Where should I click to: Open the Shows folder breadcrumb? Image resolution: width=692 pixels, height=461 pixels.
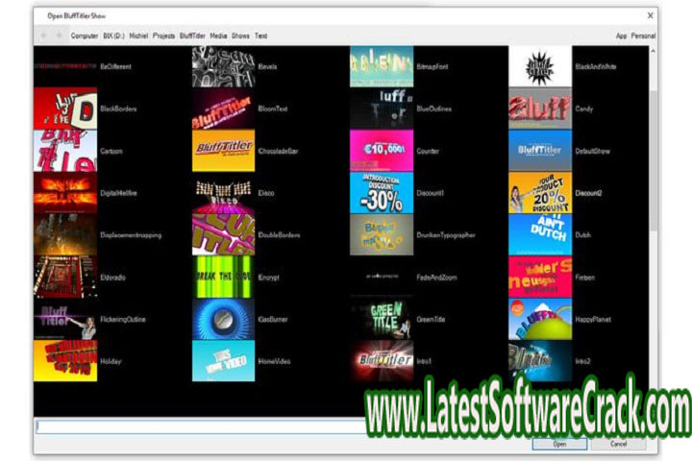click(x=240, y=36)
